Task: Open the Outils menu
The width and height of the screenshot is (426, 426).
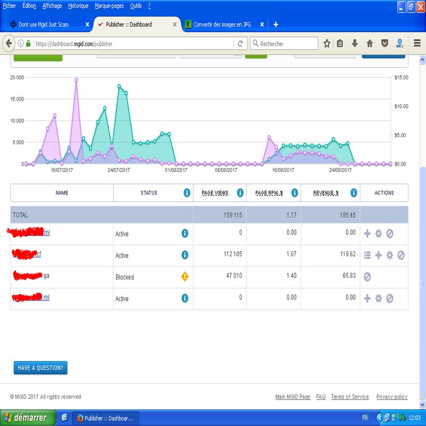Action: [x=136, y=6]
